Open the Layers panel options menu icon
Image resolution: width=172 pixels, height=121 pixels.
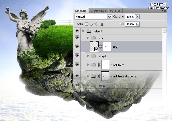point(164,11)
